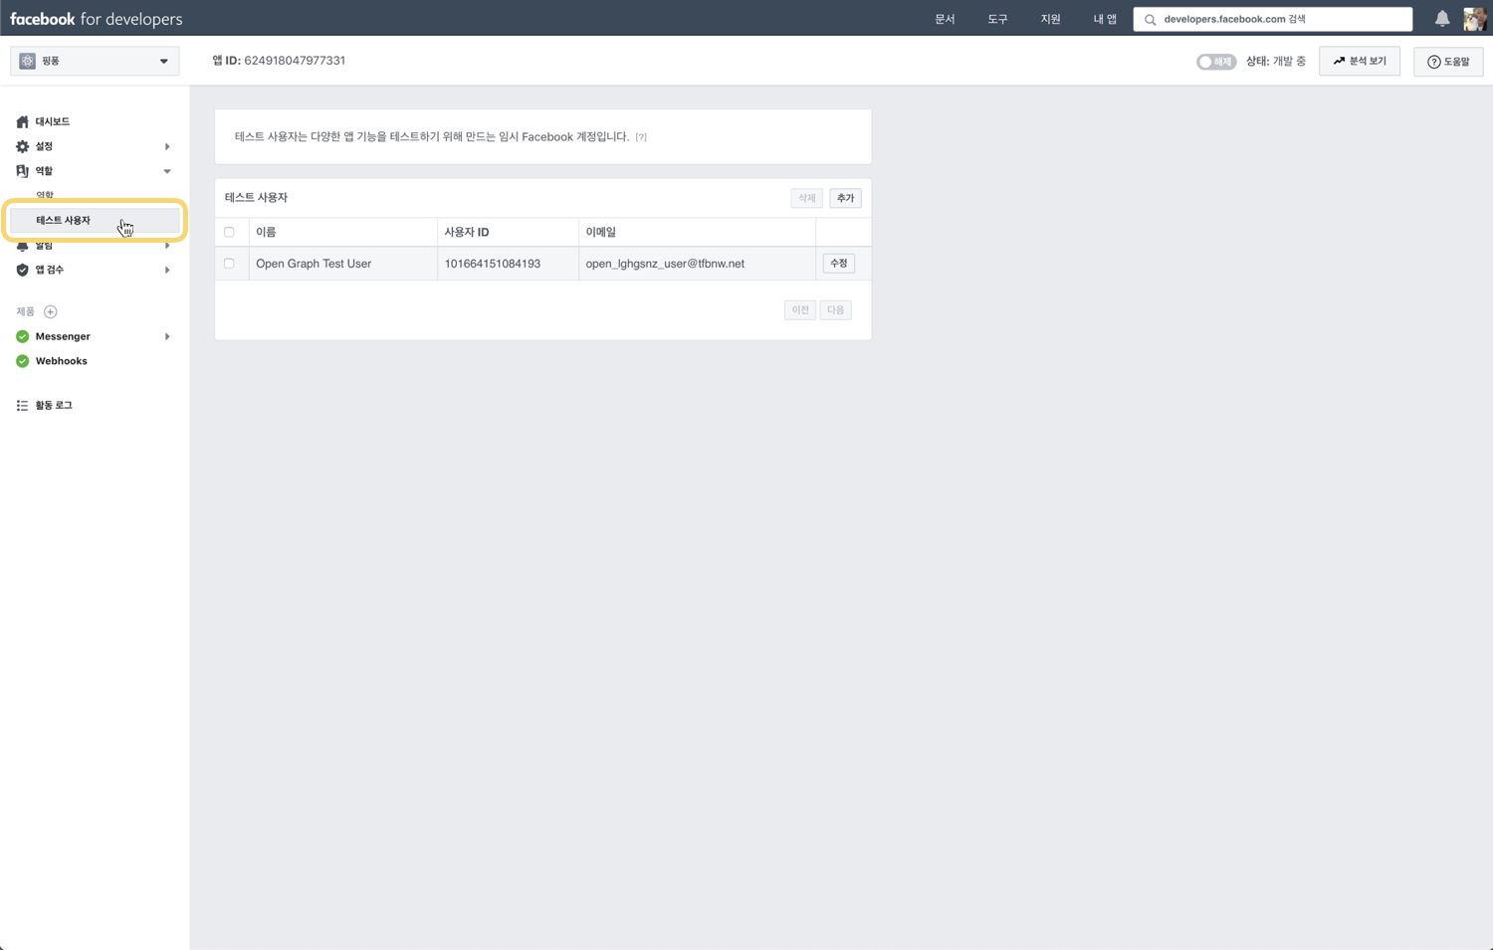This screenshot has width=1493, height=950.
Task: Click the user ID 101664151084193
Action: [x=492, y=264]
